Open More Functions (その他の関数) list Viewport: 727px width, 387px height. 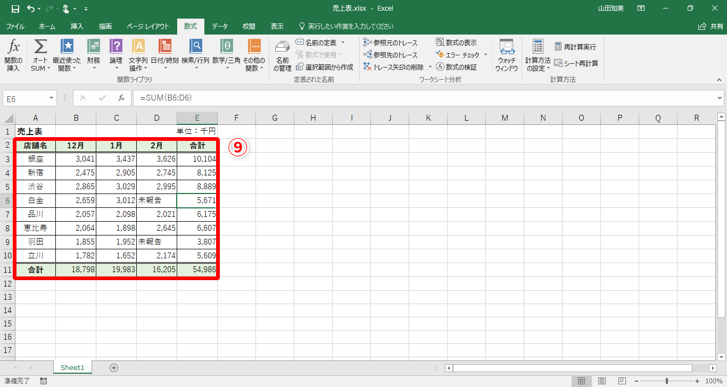point(254,55)
